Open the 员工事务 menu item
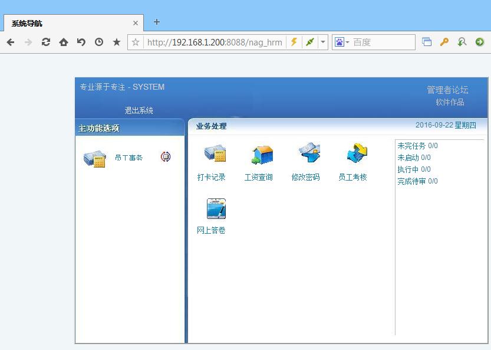 [128, 158]
